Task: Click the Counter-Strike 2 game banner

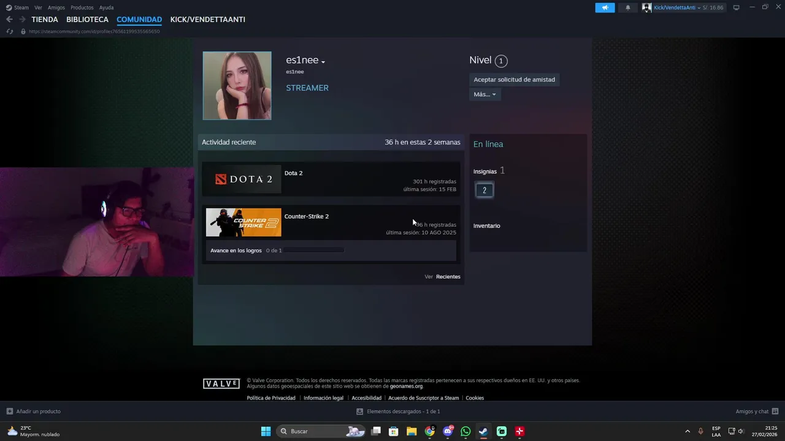Action: pyautogui.click(x=243, y=222)
